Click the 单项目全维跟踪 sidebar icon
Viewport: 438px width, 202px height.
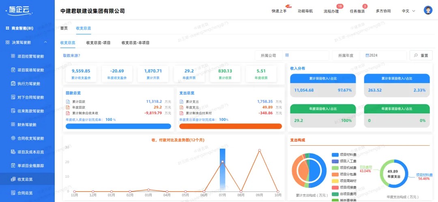(x=13, y=166)
